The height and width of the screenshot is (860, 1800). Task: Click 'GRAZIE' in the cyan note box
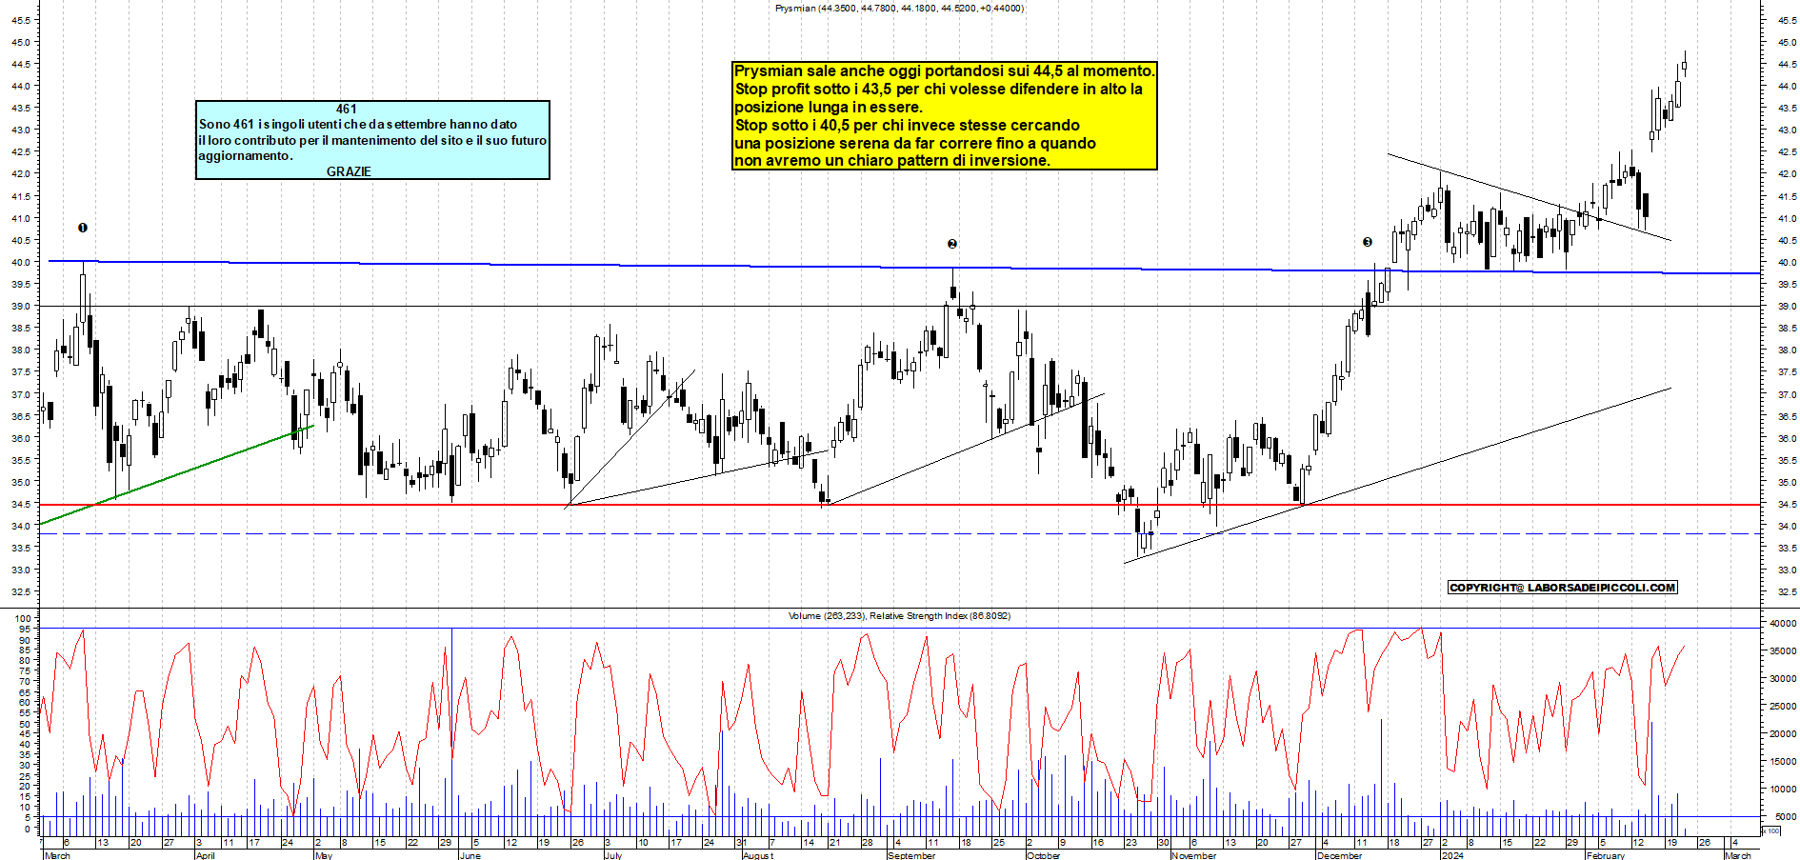[x=349, y=171]
